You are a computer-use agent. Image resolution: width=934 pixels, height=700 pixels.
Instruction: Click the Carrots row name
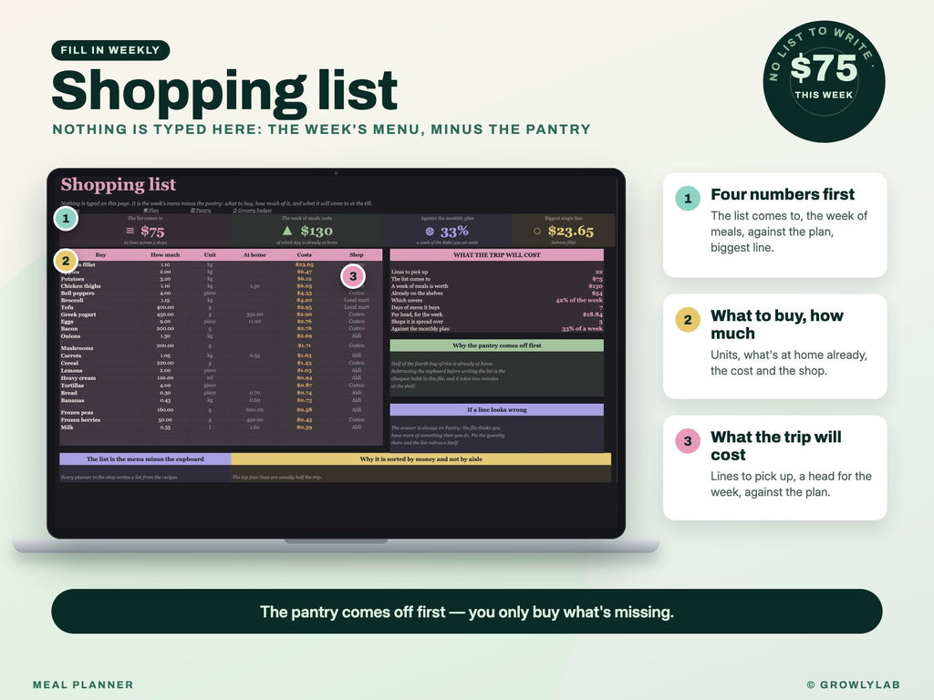71,355
